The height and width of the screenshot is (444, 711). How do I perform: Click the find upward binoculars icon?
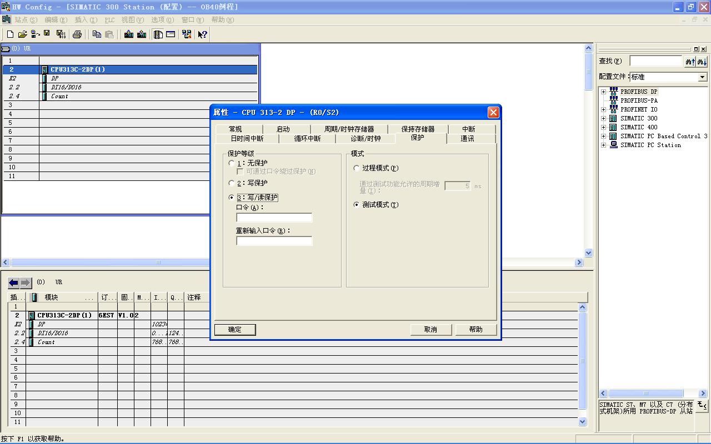click(x=690, y=62)
